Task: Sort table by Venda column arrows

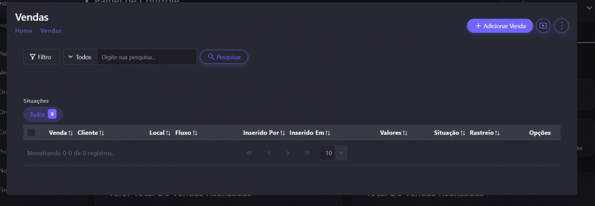Action: [x=70, y=133]
